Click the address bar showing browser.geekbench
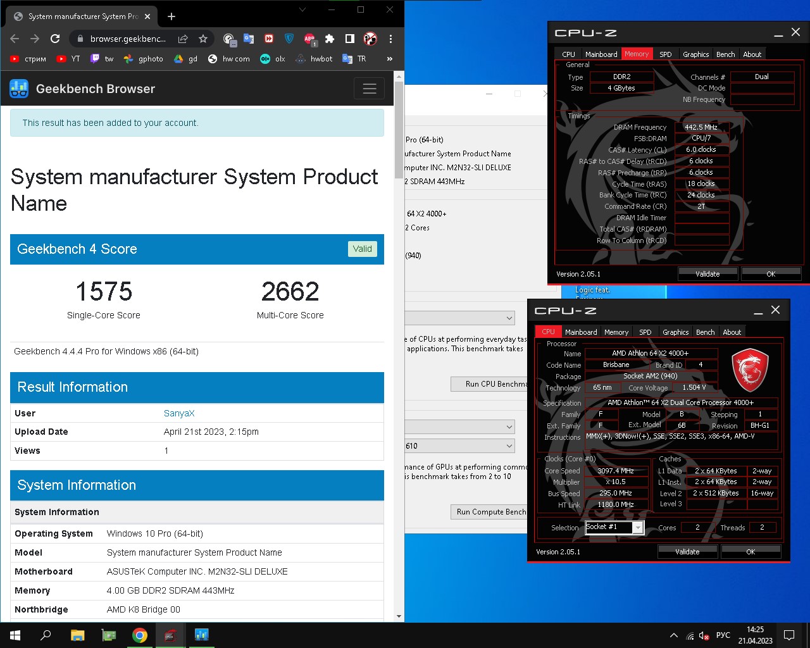810x648 pixels. 128,39
